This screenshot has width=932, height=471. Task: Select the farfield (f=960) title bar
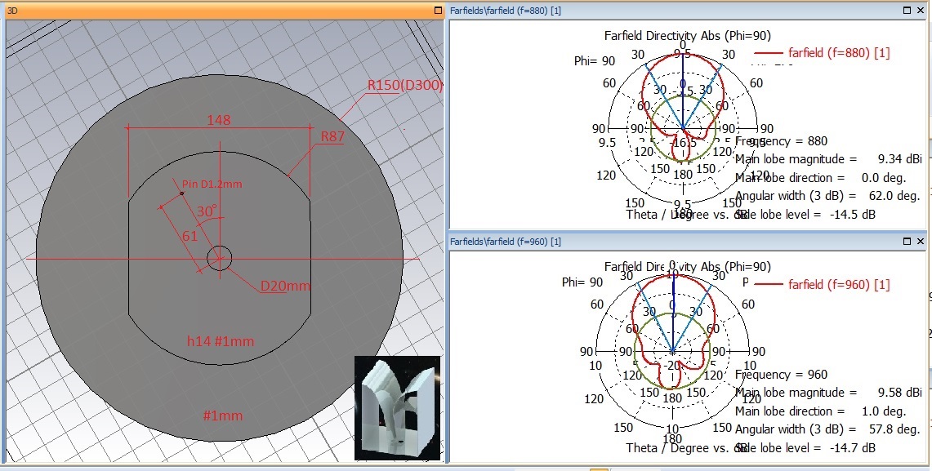click(x=653, y=242)
